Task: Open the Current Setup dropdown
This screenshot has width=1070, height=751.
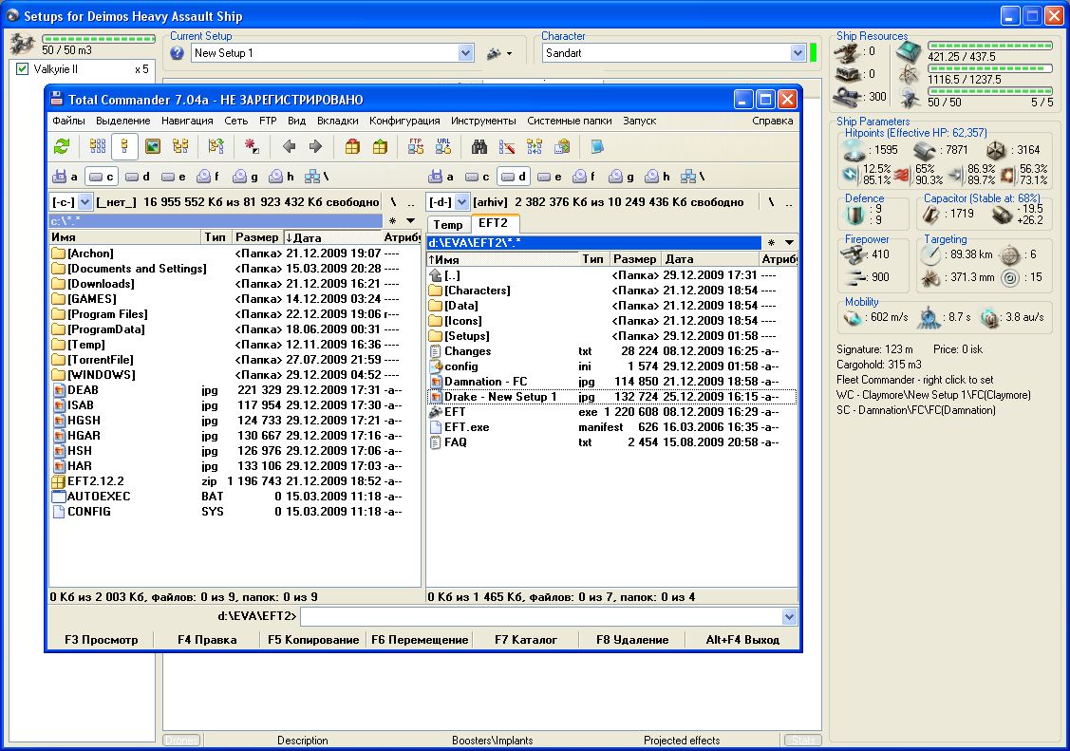Action: 465,53
